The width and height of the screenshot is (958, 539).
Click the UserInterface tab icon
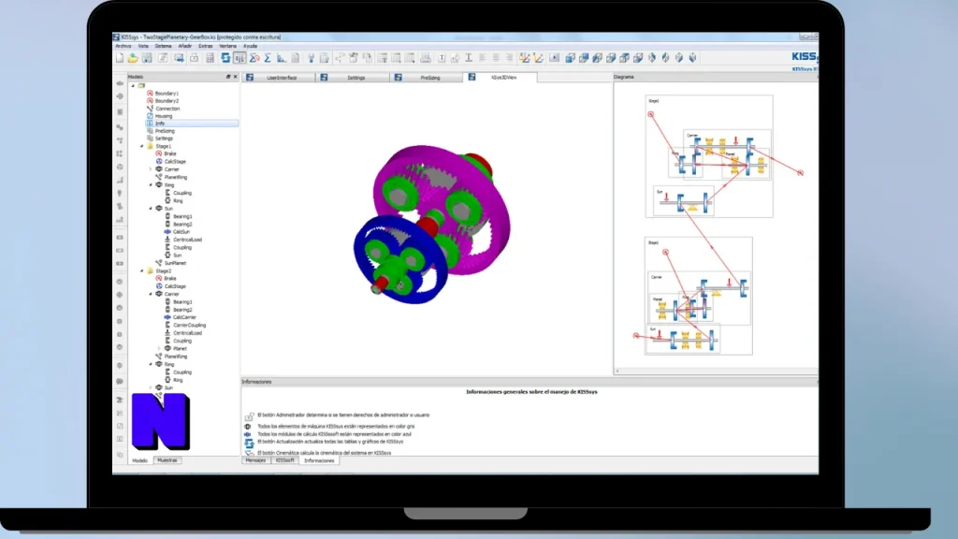pos(250,78)
